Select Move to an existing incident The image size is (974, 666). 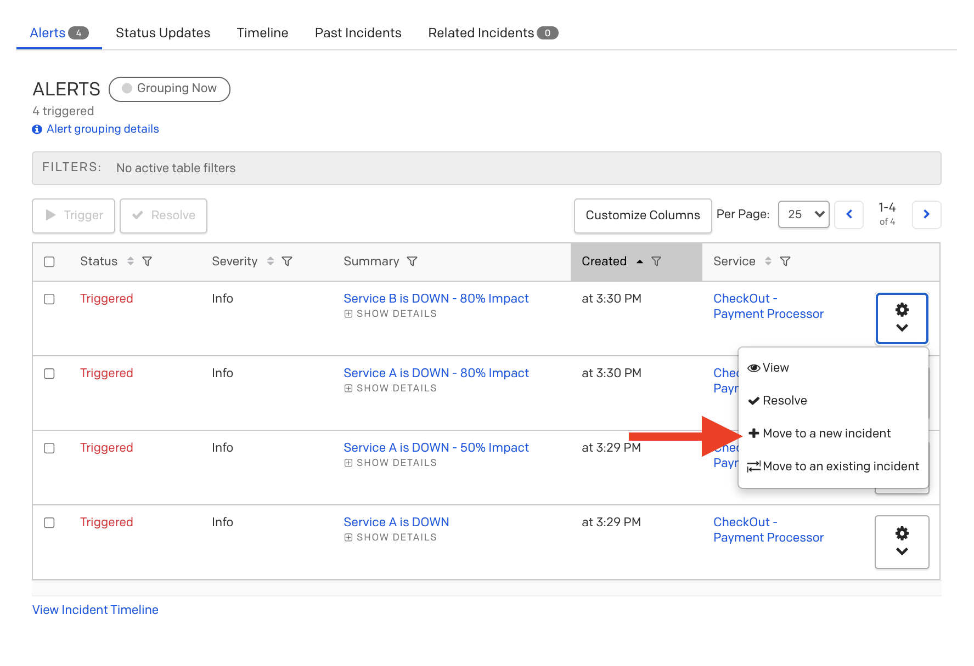tap(834, 466)
